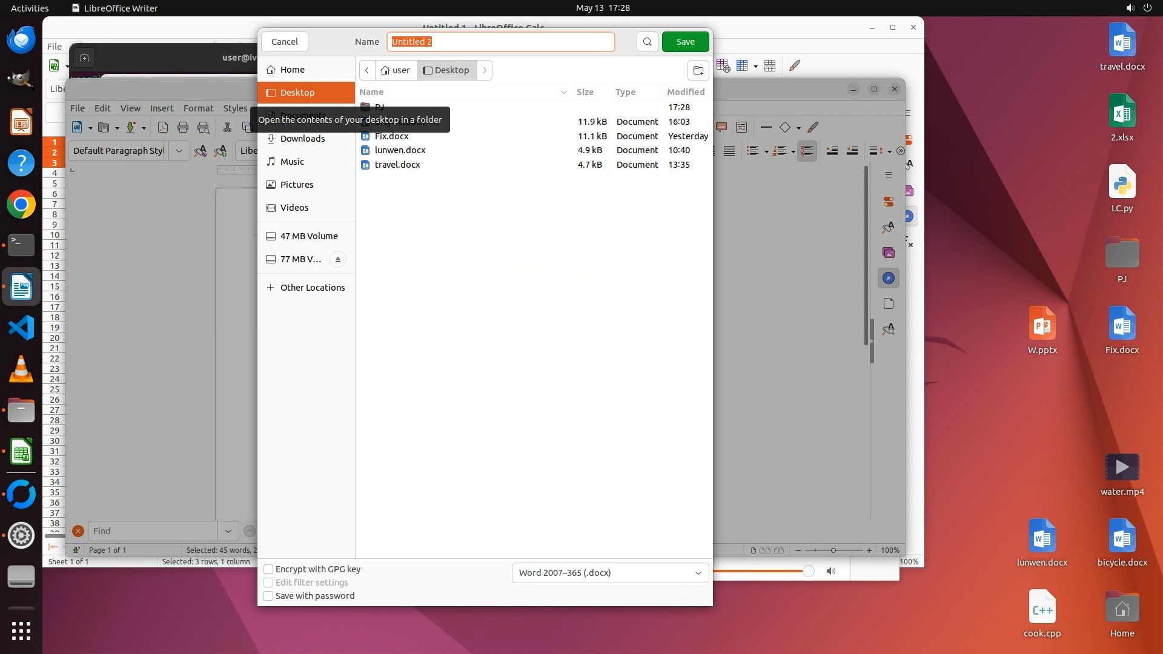
Task: Open the Insert menu in Writer
Action: (162, 108)
